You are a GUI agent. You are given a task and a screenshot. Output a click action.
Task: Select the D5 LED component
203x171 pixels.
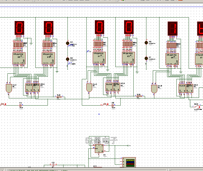(x=67, y=59)
